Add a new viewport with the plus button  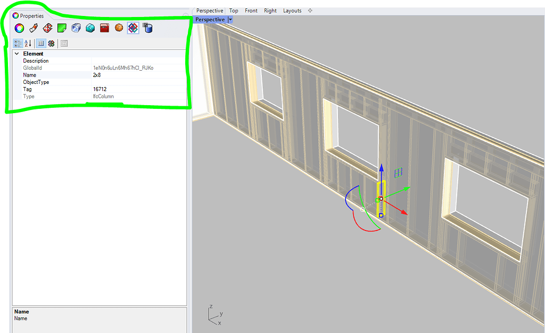click(x=310, y=10)
